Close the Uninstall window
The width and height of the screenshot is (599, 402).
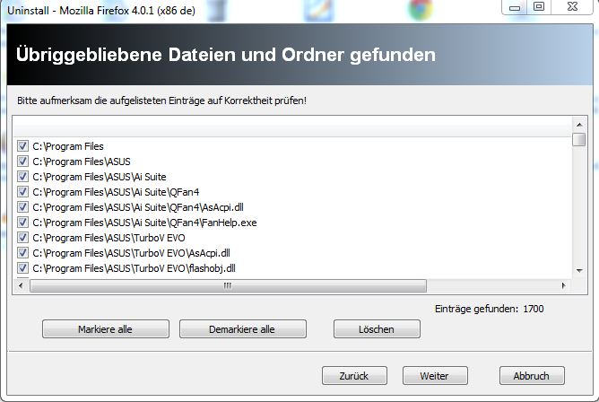572,7
